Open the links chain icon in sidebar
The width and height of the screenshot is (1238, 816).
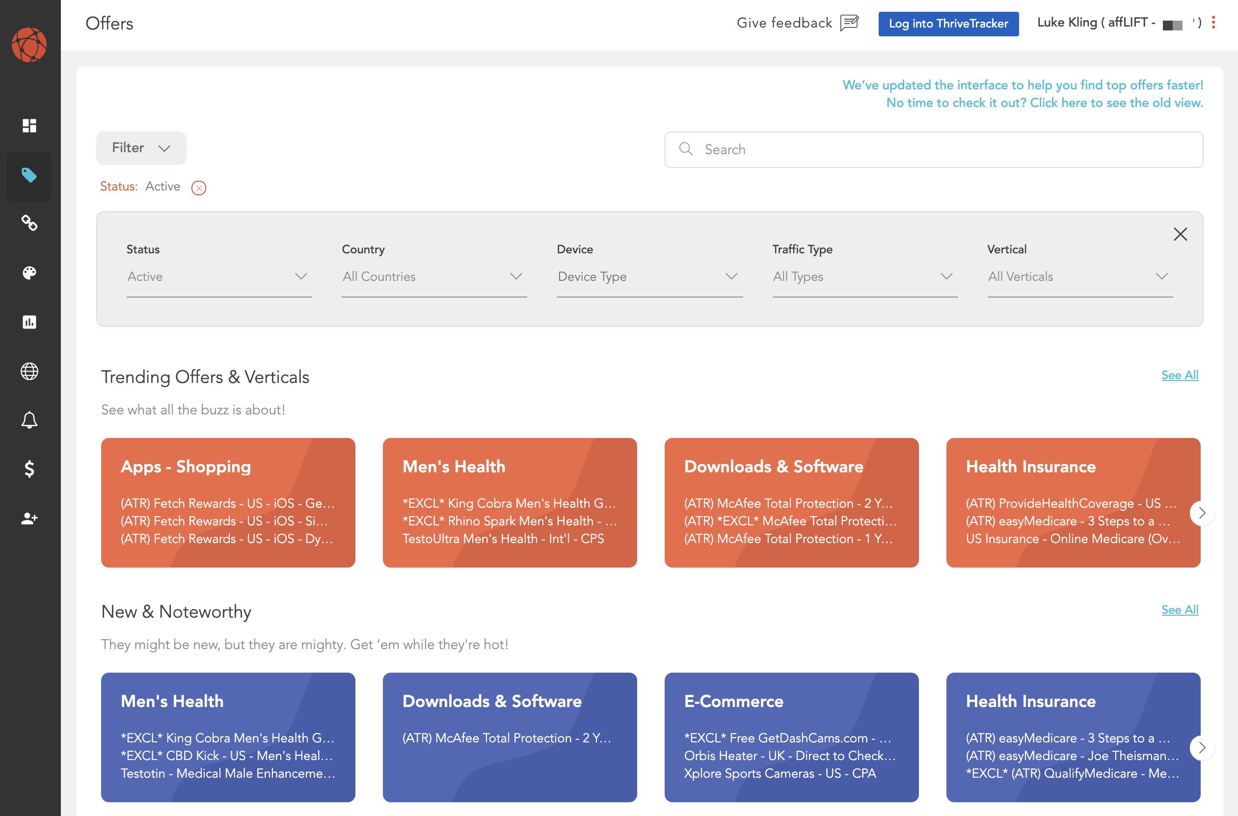click(29, 223)
